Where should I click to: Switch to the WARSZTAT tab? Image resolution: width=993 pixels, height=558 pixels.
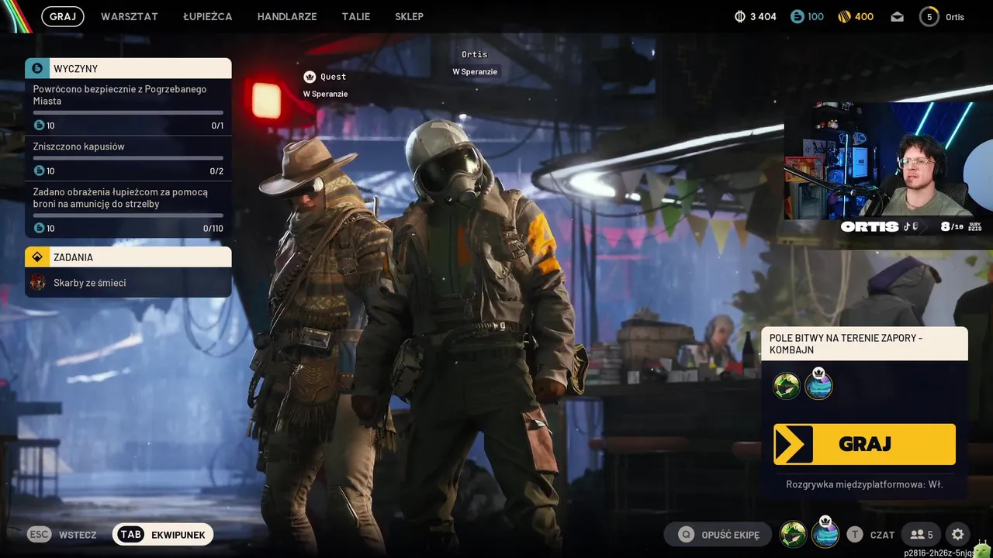(x=130, y=16)
